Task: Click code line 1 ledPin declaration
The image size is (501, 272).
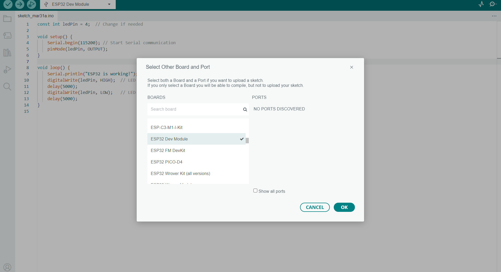Action: tap(90, 24)
